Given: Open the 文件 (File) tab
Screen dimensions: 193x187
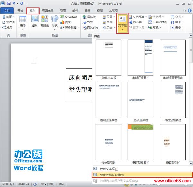Looking at the screenshot, I should 7,10.
